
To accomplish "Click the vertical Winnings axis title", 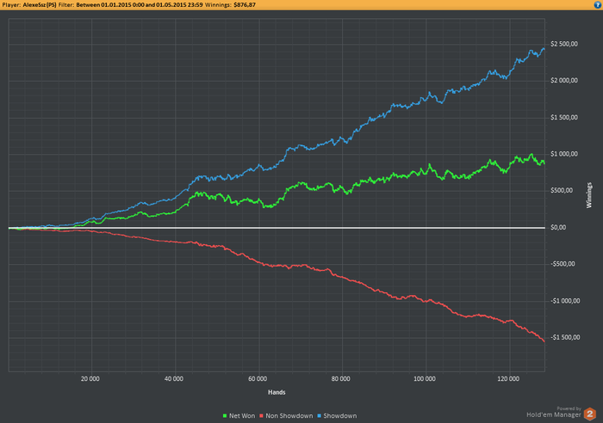I will (x=588, y=195).
